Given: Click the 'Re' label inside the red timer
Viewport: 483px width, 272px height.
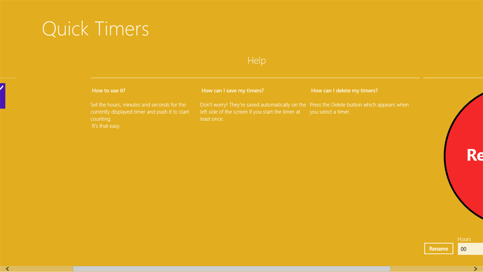Looking at the screenshot, I should coord(475,156).
